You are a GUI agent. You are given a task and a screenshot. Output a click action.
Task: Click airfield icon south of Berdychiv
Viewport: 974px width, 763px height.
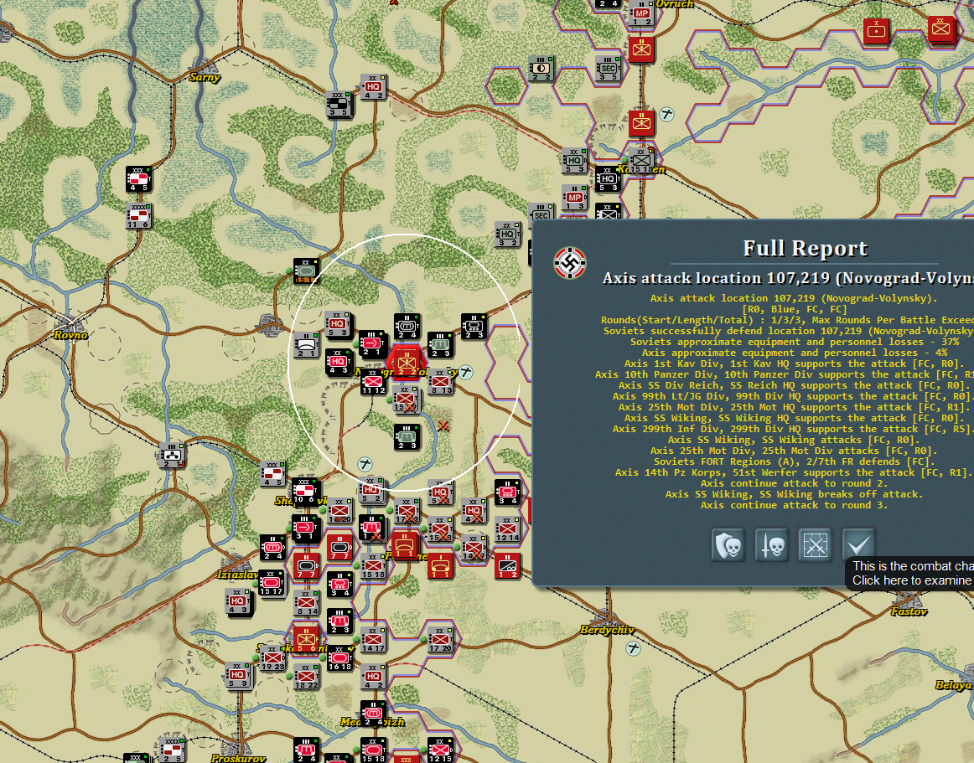pyautogui.click(x=633, y=649)
